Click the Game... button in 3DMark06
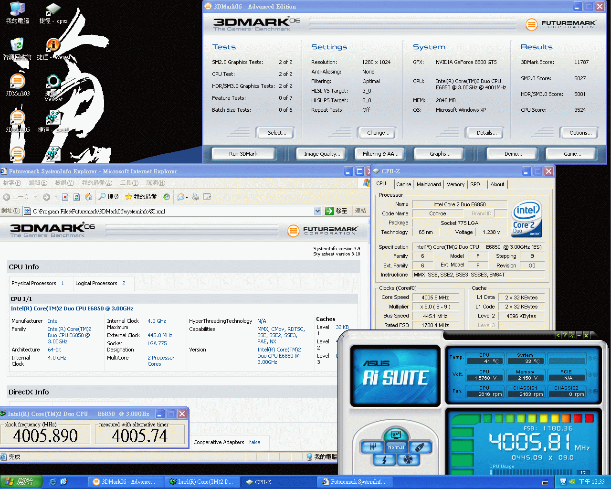611x489 pixels. [572, 154]
